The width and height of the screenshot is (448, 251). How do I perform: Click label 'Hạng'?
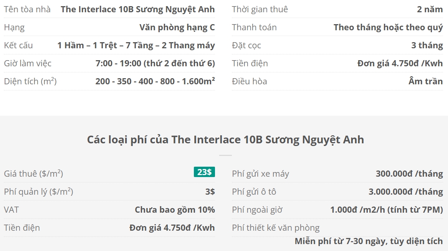[14, 27]
